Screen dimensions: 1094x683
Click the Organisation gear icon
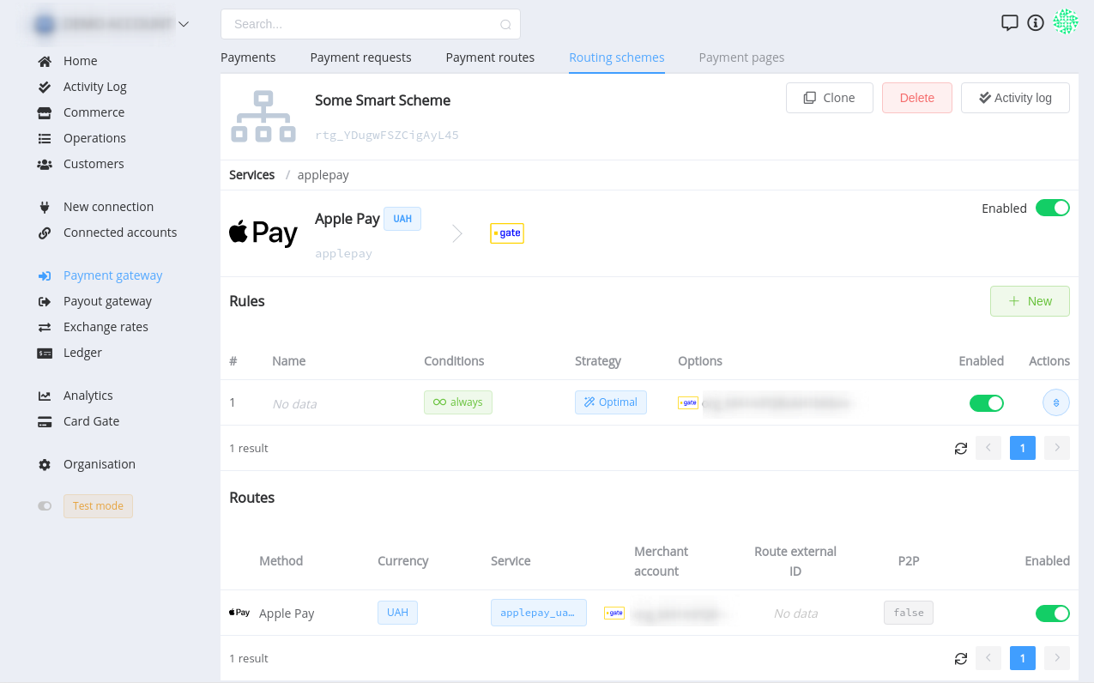point(45,464)
